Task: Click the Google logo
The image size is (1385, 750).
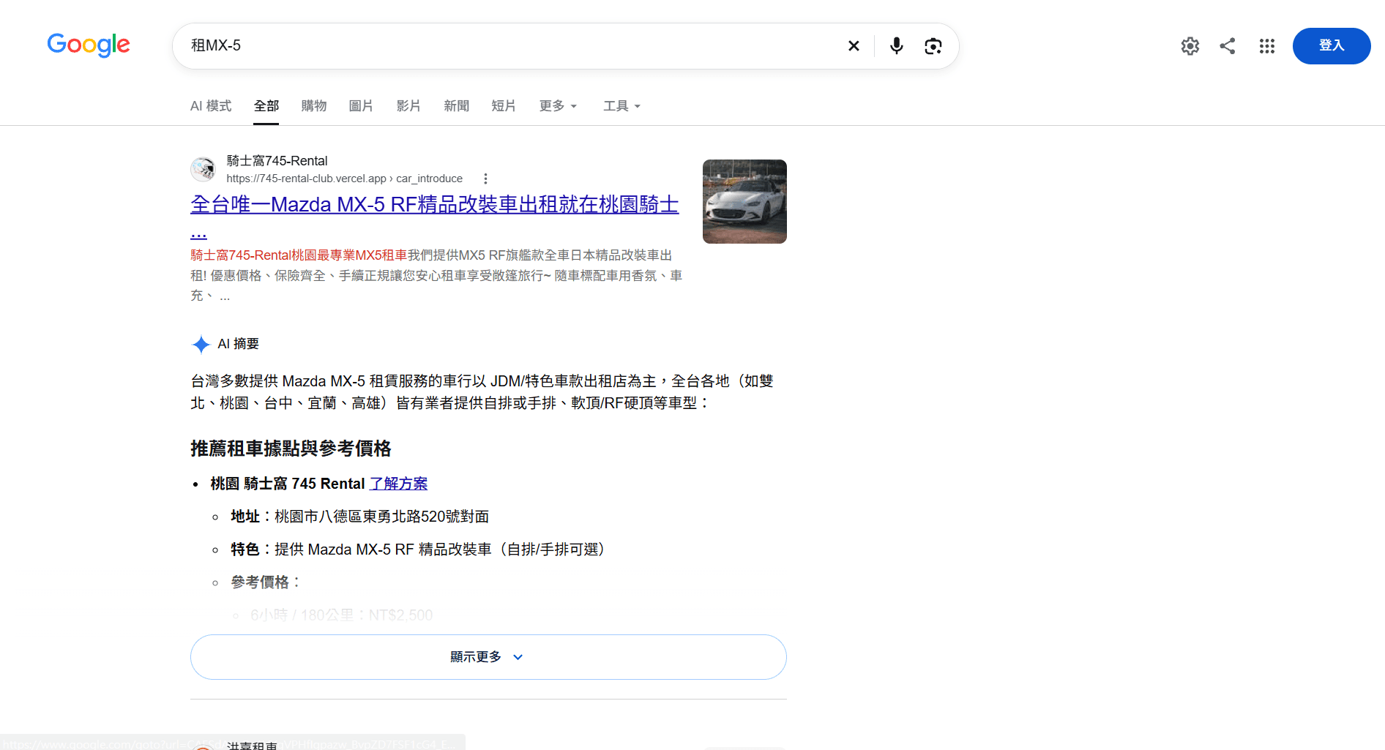Action: click(x=89, y=45)
